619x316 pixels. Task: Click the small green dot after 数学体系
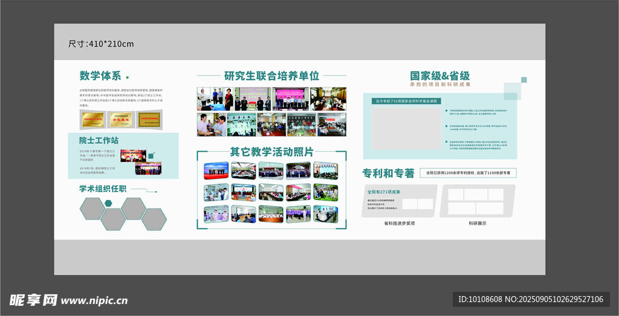point(127,77)
